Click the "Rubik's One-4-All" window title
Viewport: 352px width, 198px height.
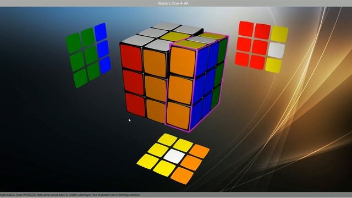[x=173, y=3]
